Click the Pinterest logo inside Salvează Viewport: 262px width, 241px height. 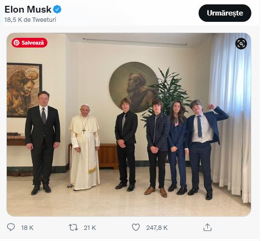coord(16,43)
